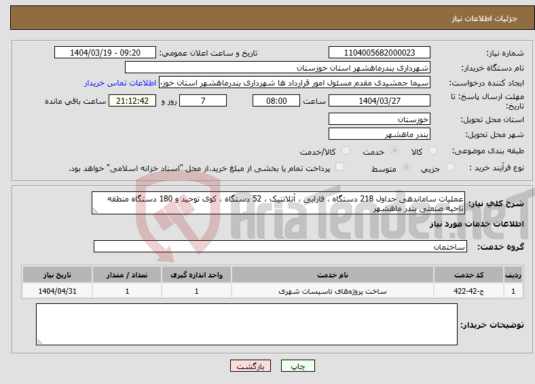Click the نام خدمت column header
Image resolution: width=535 pixels, height=384 pixels.
[x=332, y=275]
